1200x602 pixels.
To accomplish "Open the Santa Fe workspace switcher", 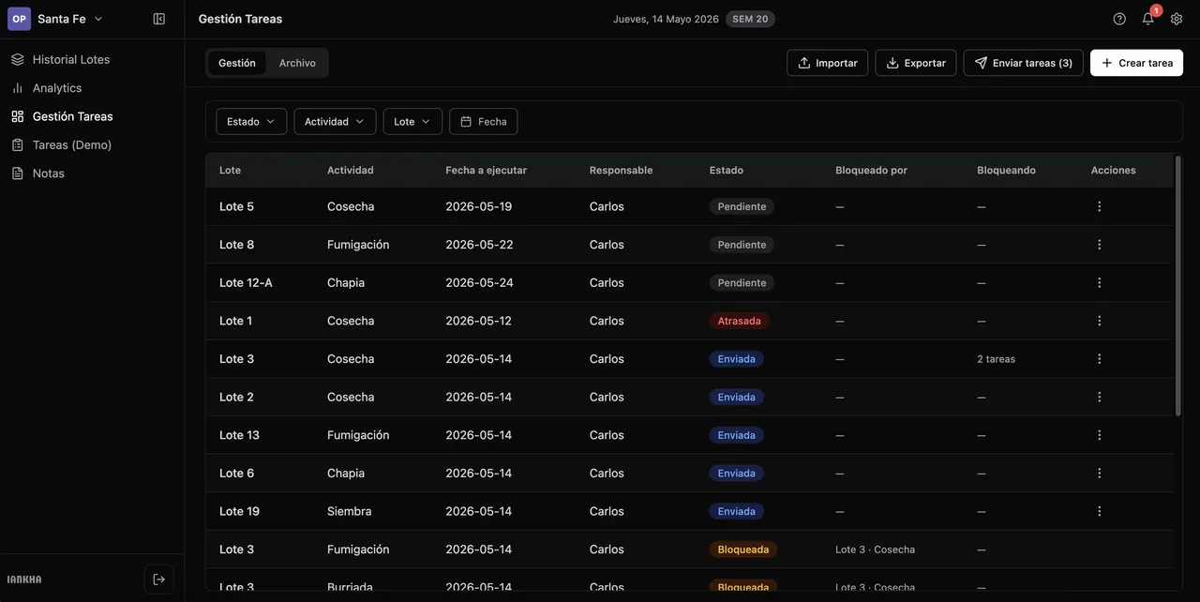I will [56, 19].
